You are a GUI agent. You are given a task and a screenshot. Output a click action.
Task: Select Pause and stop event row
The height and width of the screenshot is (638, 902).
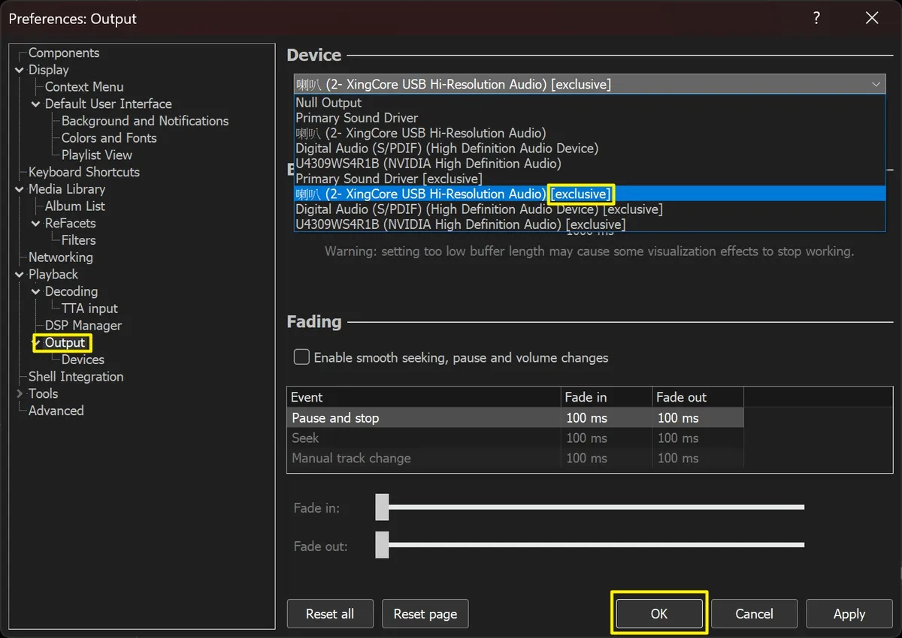coord(515,418)
